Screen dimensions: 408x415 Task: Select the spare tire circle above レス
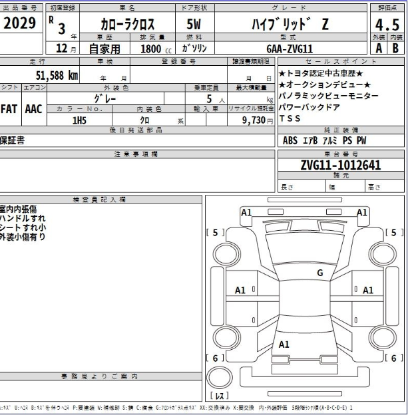coord(220,375)
